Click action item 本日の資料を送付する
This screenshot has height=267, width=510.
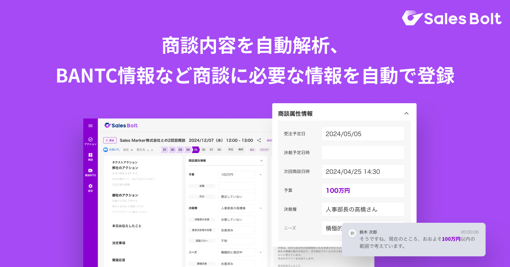pyautogui.click(x=125, y=173)
